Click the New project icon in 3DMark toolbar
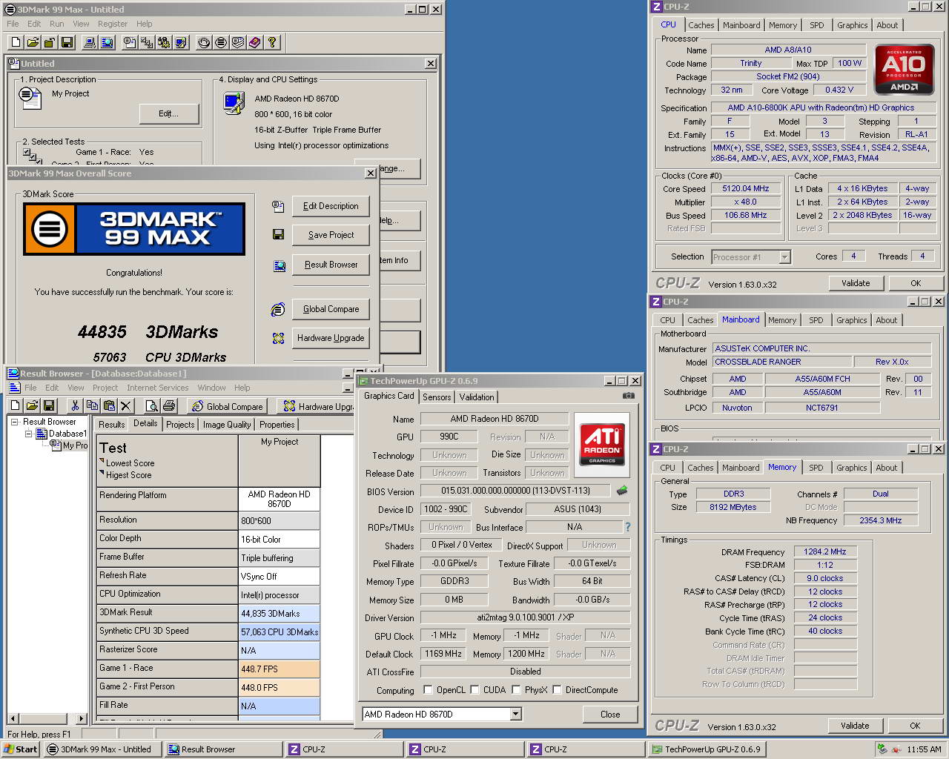This screenshot has height=759, width=949. click(x=16, y=42)
